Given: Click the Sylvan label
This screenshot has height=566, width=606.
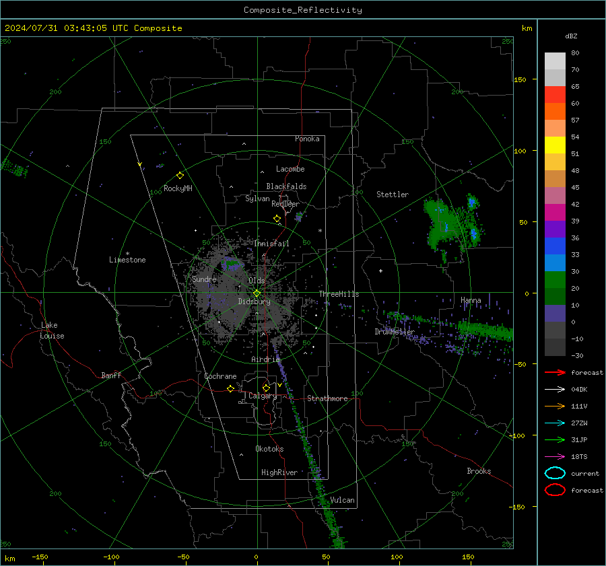Looking at the screenshot, I should (257, 199).
